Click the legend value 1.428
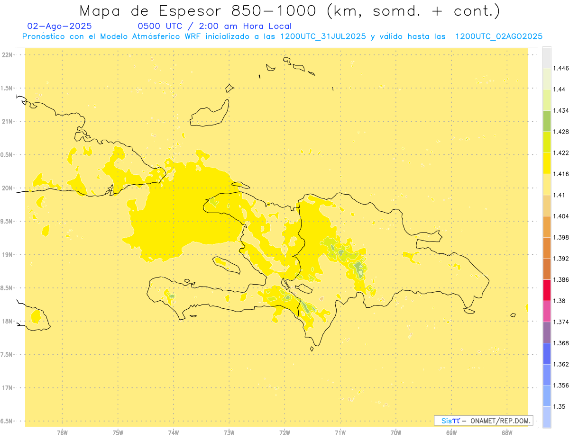569x439 pixels. (x=561, y=131)
